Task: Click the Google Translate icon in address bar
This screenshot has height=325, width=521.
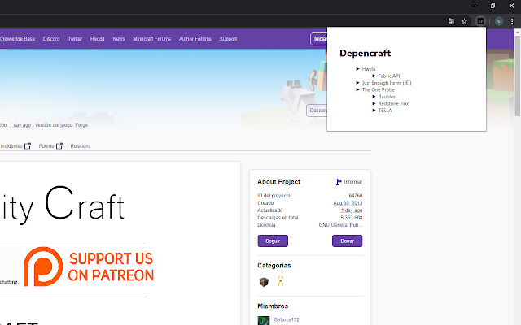Action: click(451, 21)
